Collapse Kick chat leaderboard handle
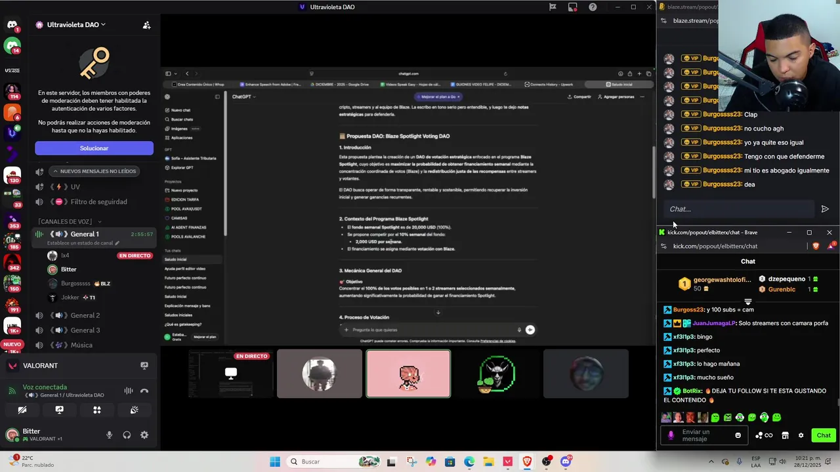This screenshot has height=472, width=840. click(747, 302)
